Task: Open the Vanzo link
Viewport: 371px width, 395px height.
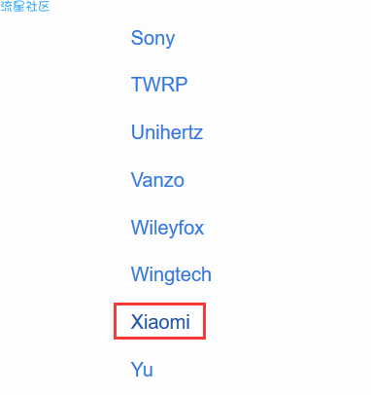Action: (157, 180)
